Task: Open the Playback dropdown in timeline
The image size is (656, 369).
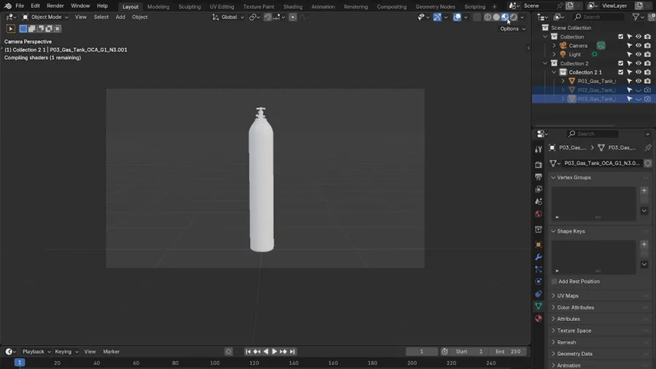Action: 36,351
